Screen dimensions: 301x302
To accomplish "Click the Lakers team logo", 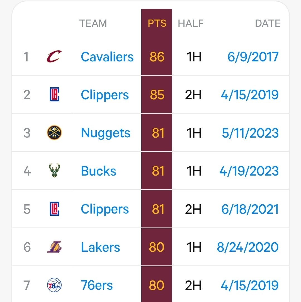I will 54,247.
